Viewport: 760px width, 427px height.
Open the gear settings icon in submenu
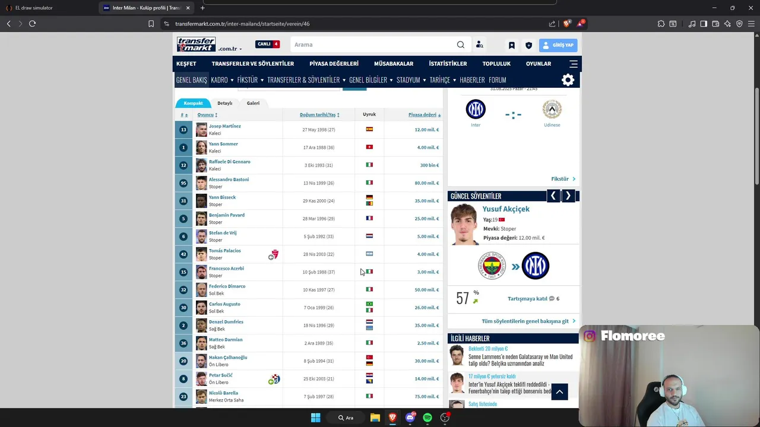pyautogui.click(x=568, y=79)
